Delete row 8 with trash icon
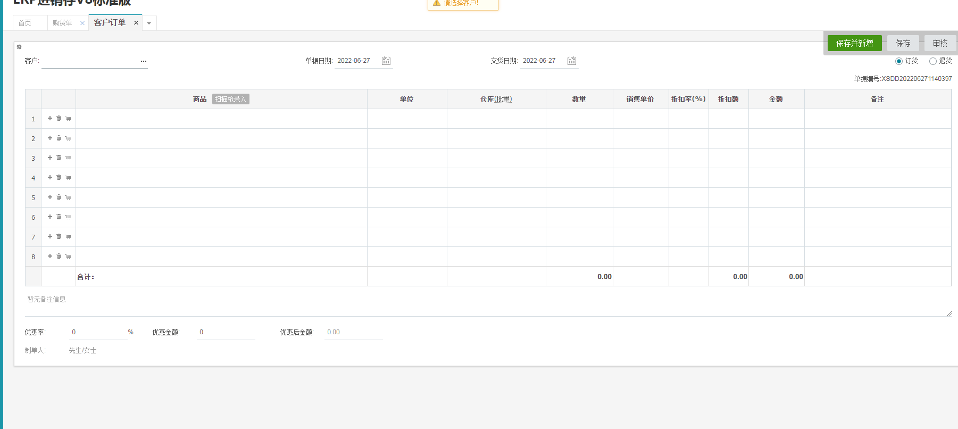 [59, 256]
